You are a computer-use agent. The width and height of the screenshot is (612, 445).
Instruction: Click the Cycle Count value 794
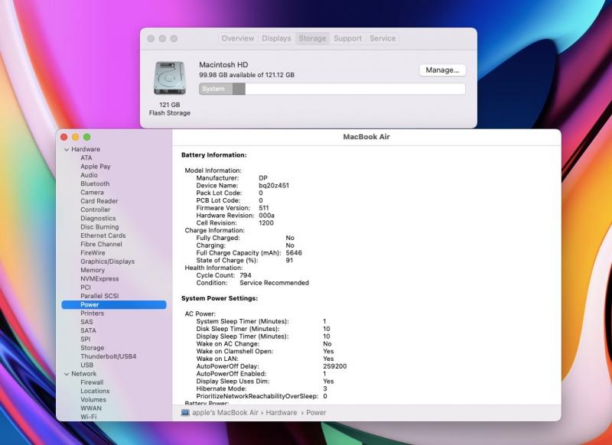(246, 275)
